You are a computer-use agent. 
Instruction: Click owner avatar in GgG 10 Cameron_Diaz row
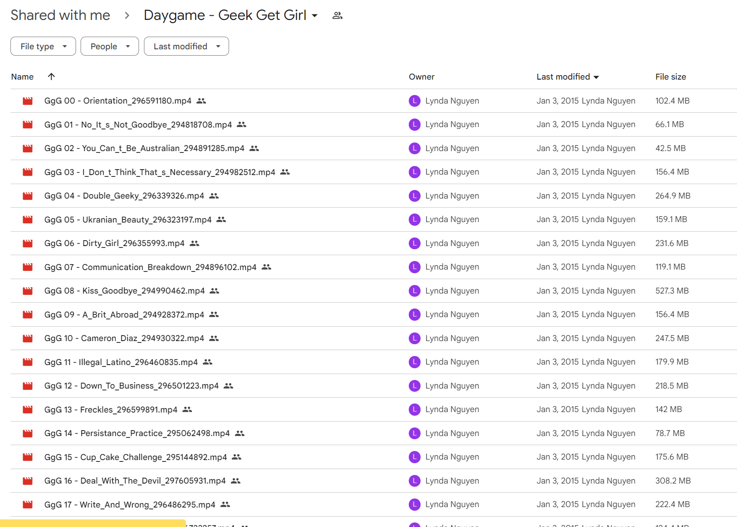pyautogui.click(x=415, y=338)
